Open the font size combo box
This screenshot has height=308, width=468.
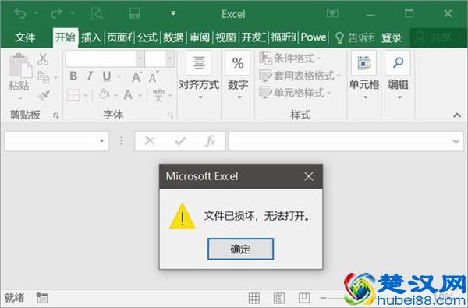click(x=159, y=58)
